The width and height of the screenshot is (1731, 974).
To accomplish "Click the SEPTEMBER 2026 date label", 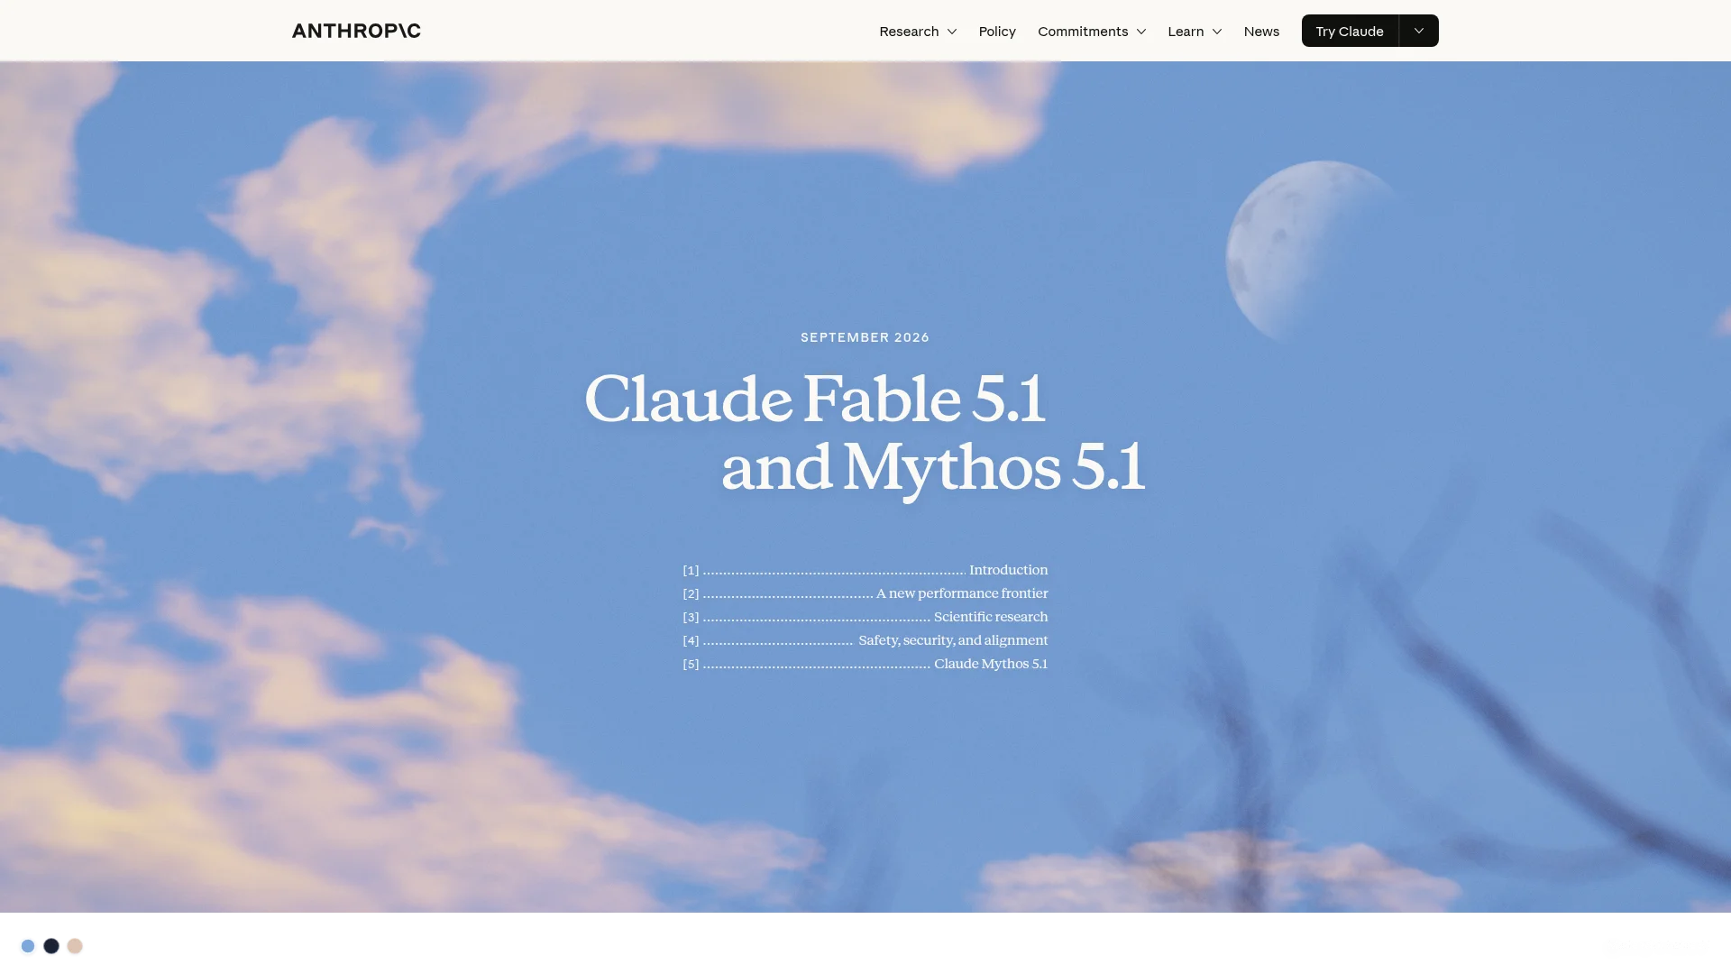I will [x=865, y=337].
